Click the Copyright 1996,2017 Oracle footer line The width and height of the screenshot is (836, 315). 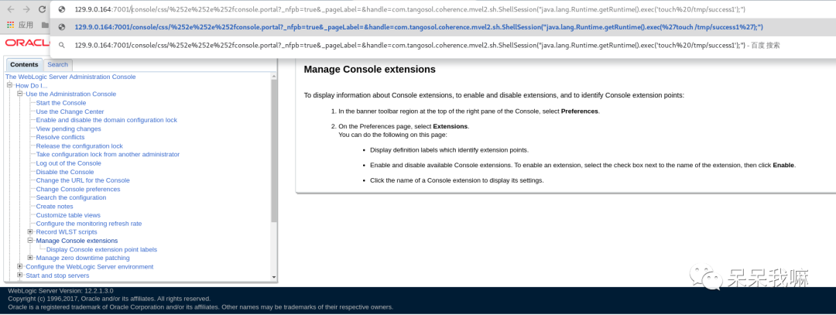[109, 299]
